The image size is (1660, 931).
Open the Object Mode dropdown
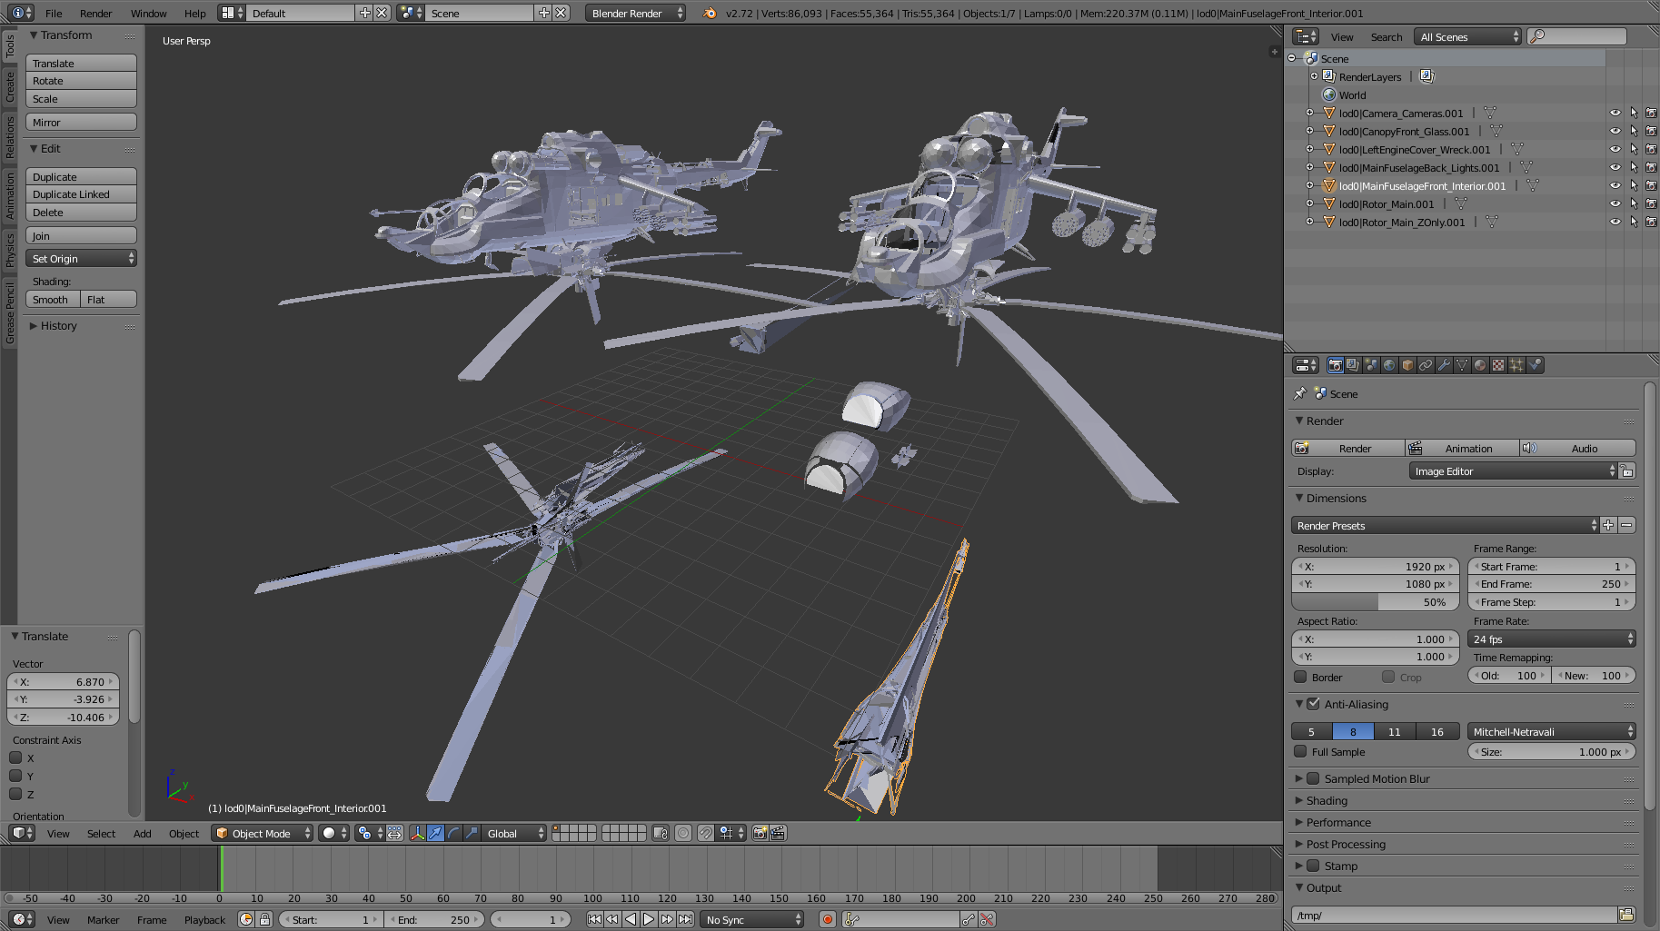click(x=262, y=833)
